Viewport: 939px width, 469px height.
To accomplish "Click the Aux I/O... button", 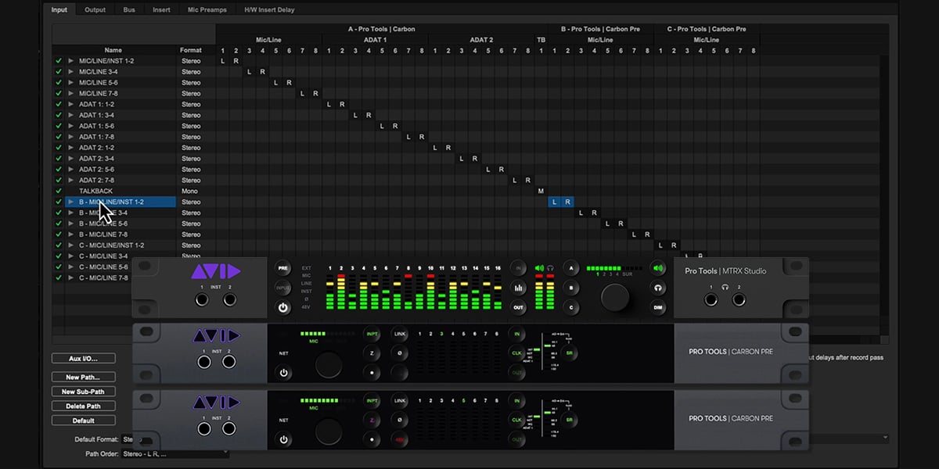I will (84, 358).
